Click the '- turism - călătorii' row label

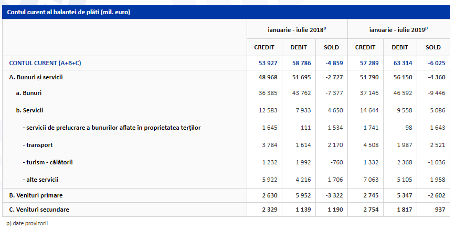point(48,162)
